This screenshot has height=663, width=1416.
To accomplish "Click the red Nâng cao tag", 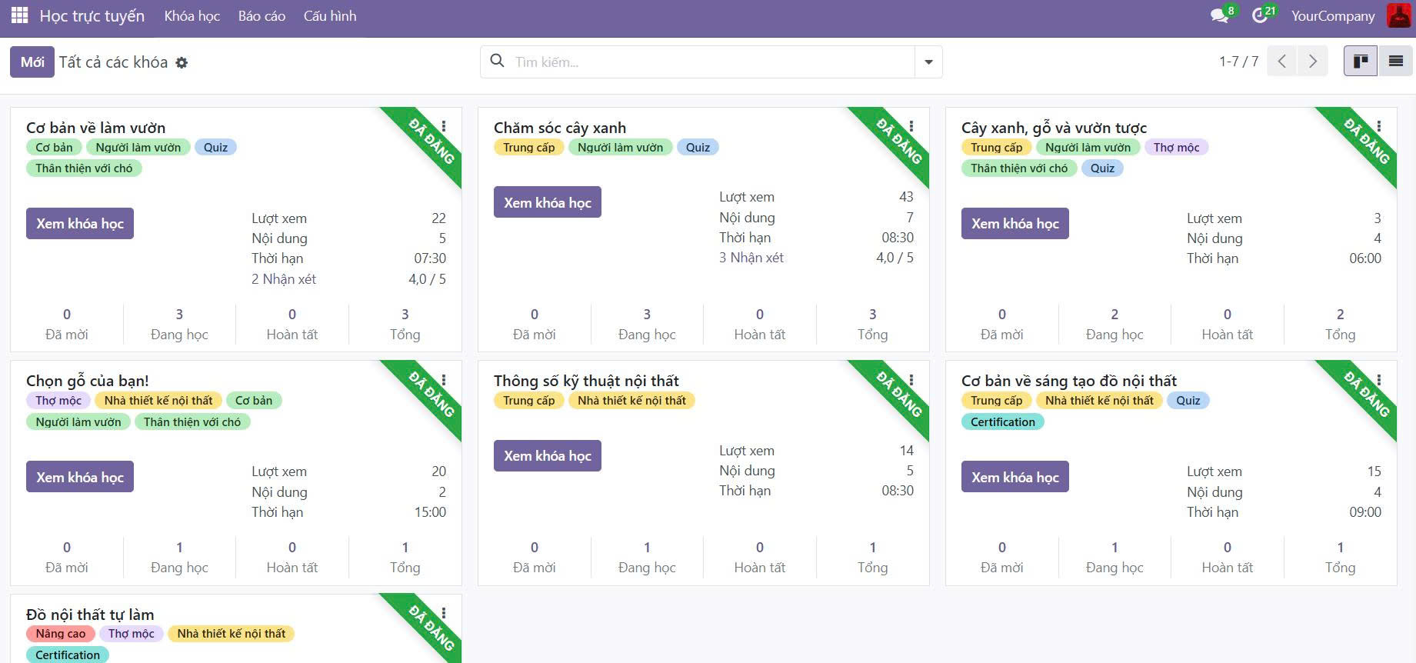I will [x=61, y=634].
